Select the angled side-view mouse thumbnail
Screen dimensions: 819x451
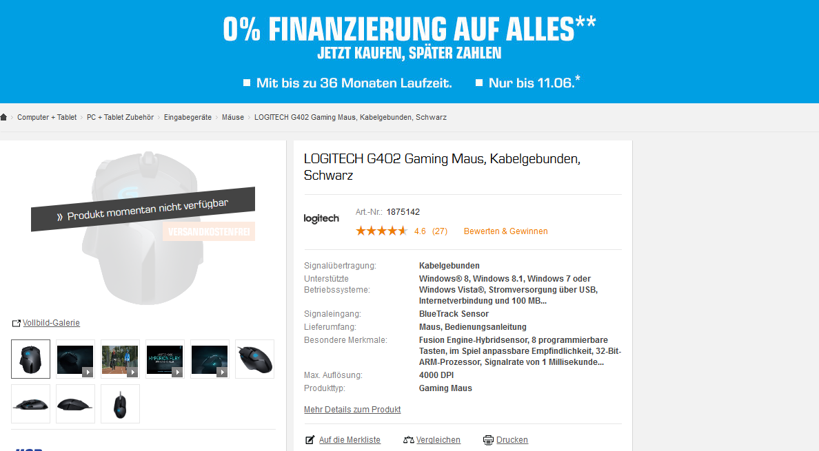click(x=255, y=359)
